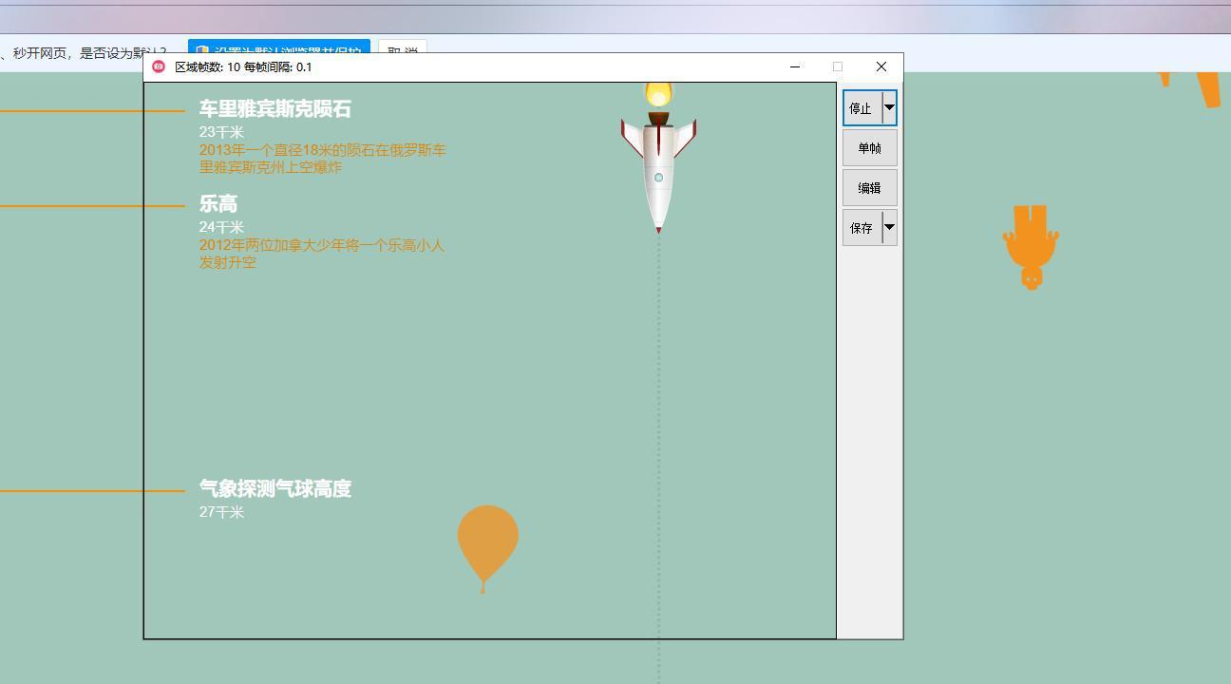Click the 编辑 edit button
This screenshot has height=684, width=1231.
869,188
